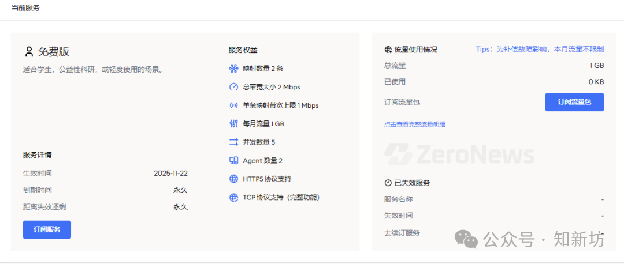Click the 距离失效还剩 label
624x264 pixels.
(44, 207)
